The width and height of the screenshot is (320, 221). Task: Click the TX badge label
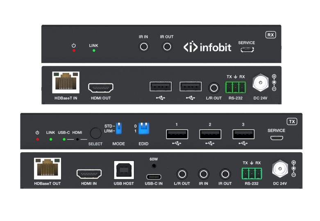291,122
